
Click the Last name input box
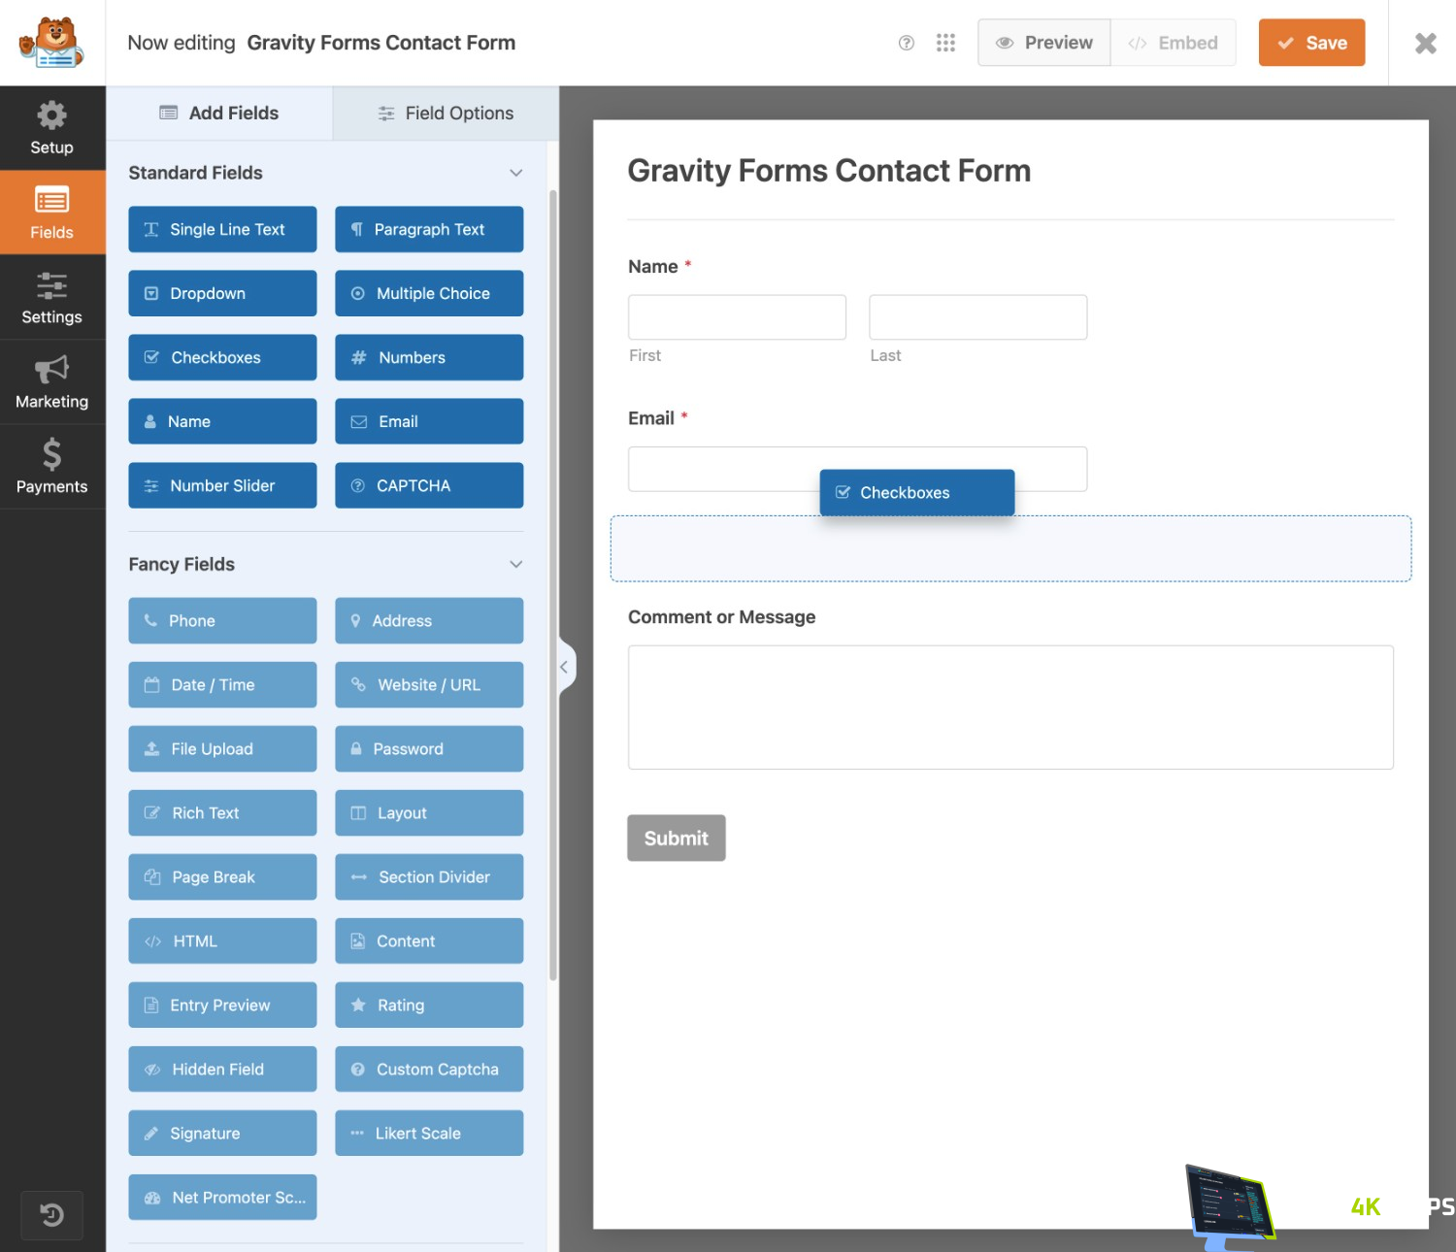pos(977,317)
